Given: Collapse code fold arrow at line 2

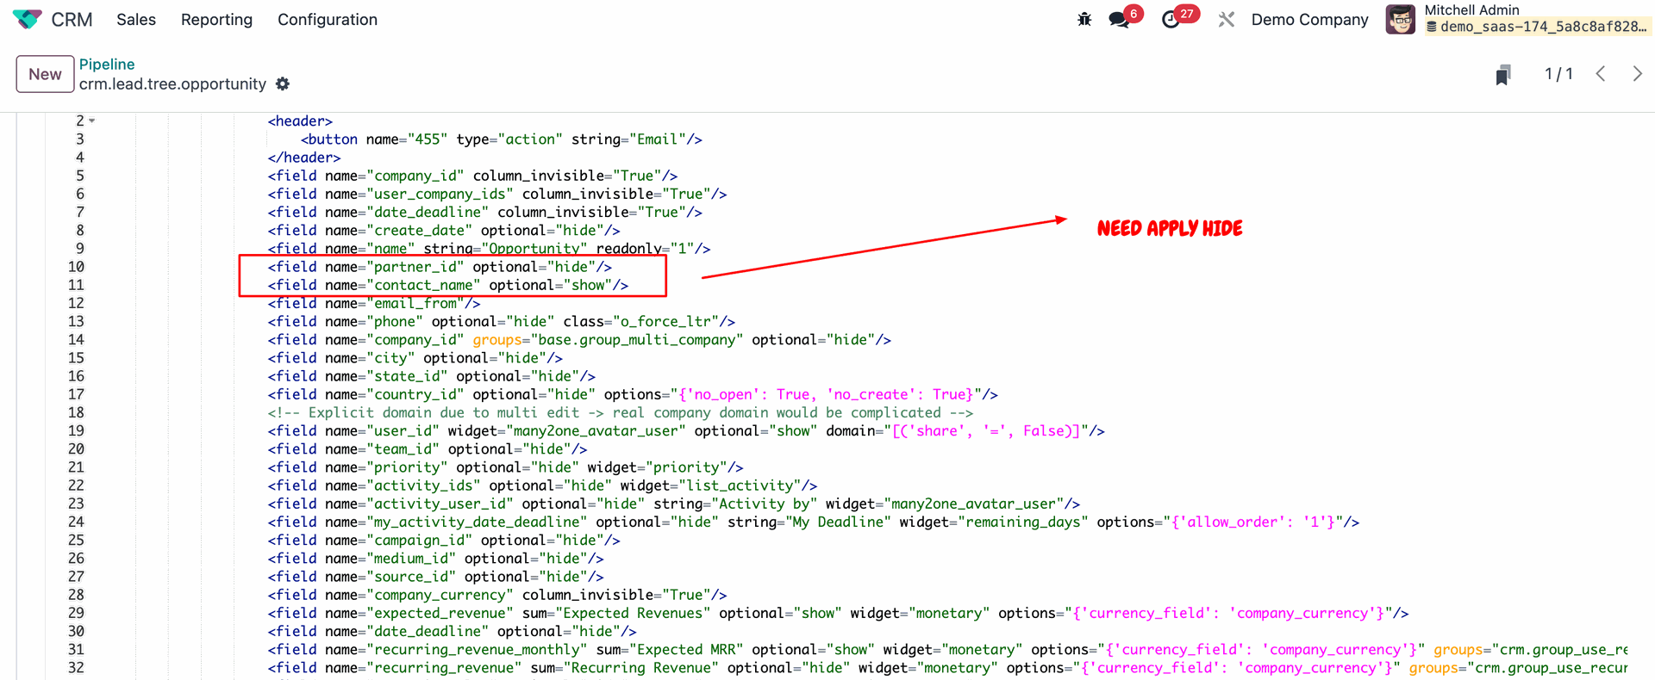Looking at the screenshot, I should click(92, 121).
